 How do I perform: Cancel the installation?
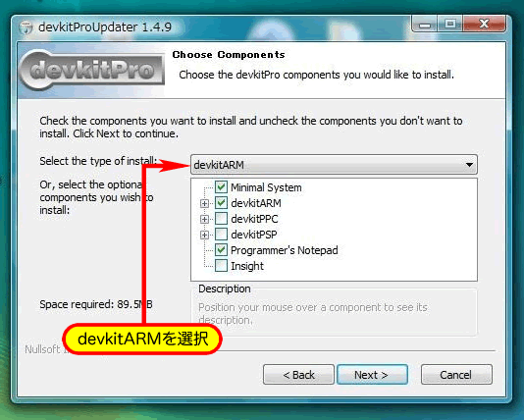click(456, 375)
